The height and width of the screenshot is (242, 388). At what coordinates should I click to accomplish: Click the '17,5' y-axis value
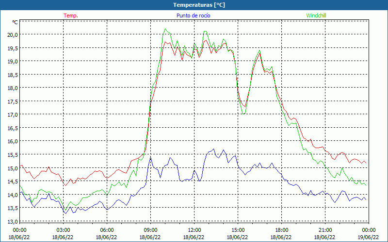(13, 101)
